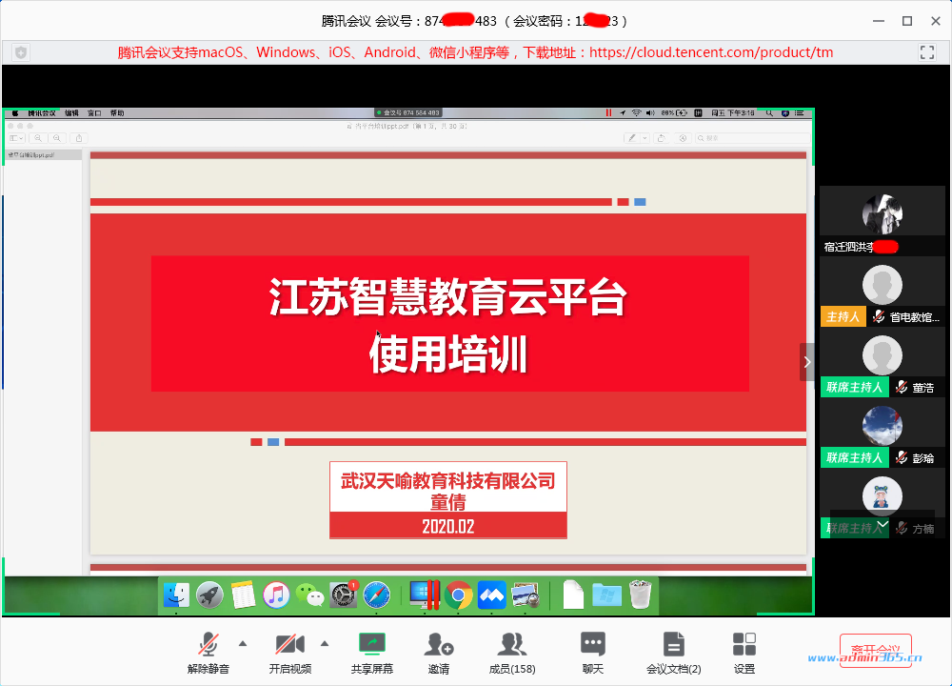The image size is (952, 686).
Task: Expand more participants chevron below 方楠
Action: click(883, 524)
